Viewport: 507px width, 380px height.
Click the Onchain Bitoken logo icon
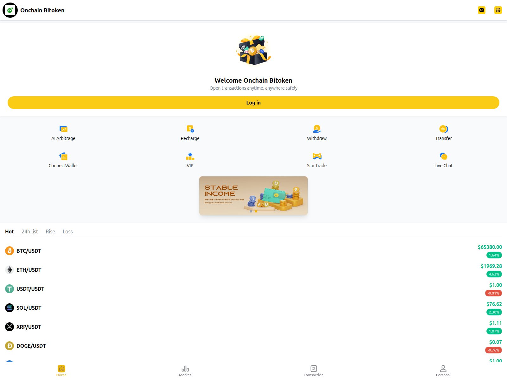pos(10,10)
